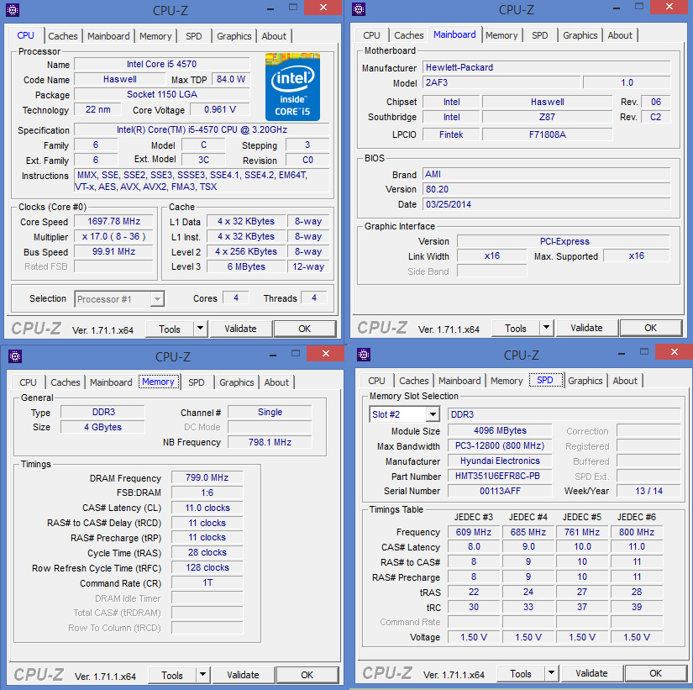
Task: Switch to Caches tab in the CPU window
Action: click(63, 36)
